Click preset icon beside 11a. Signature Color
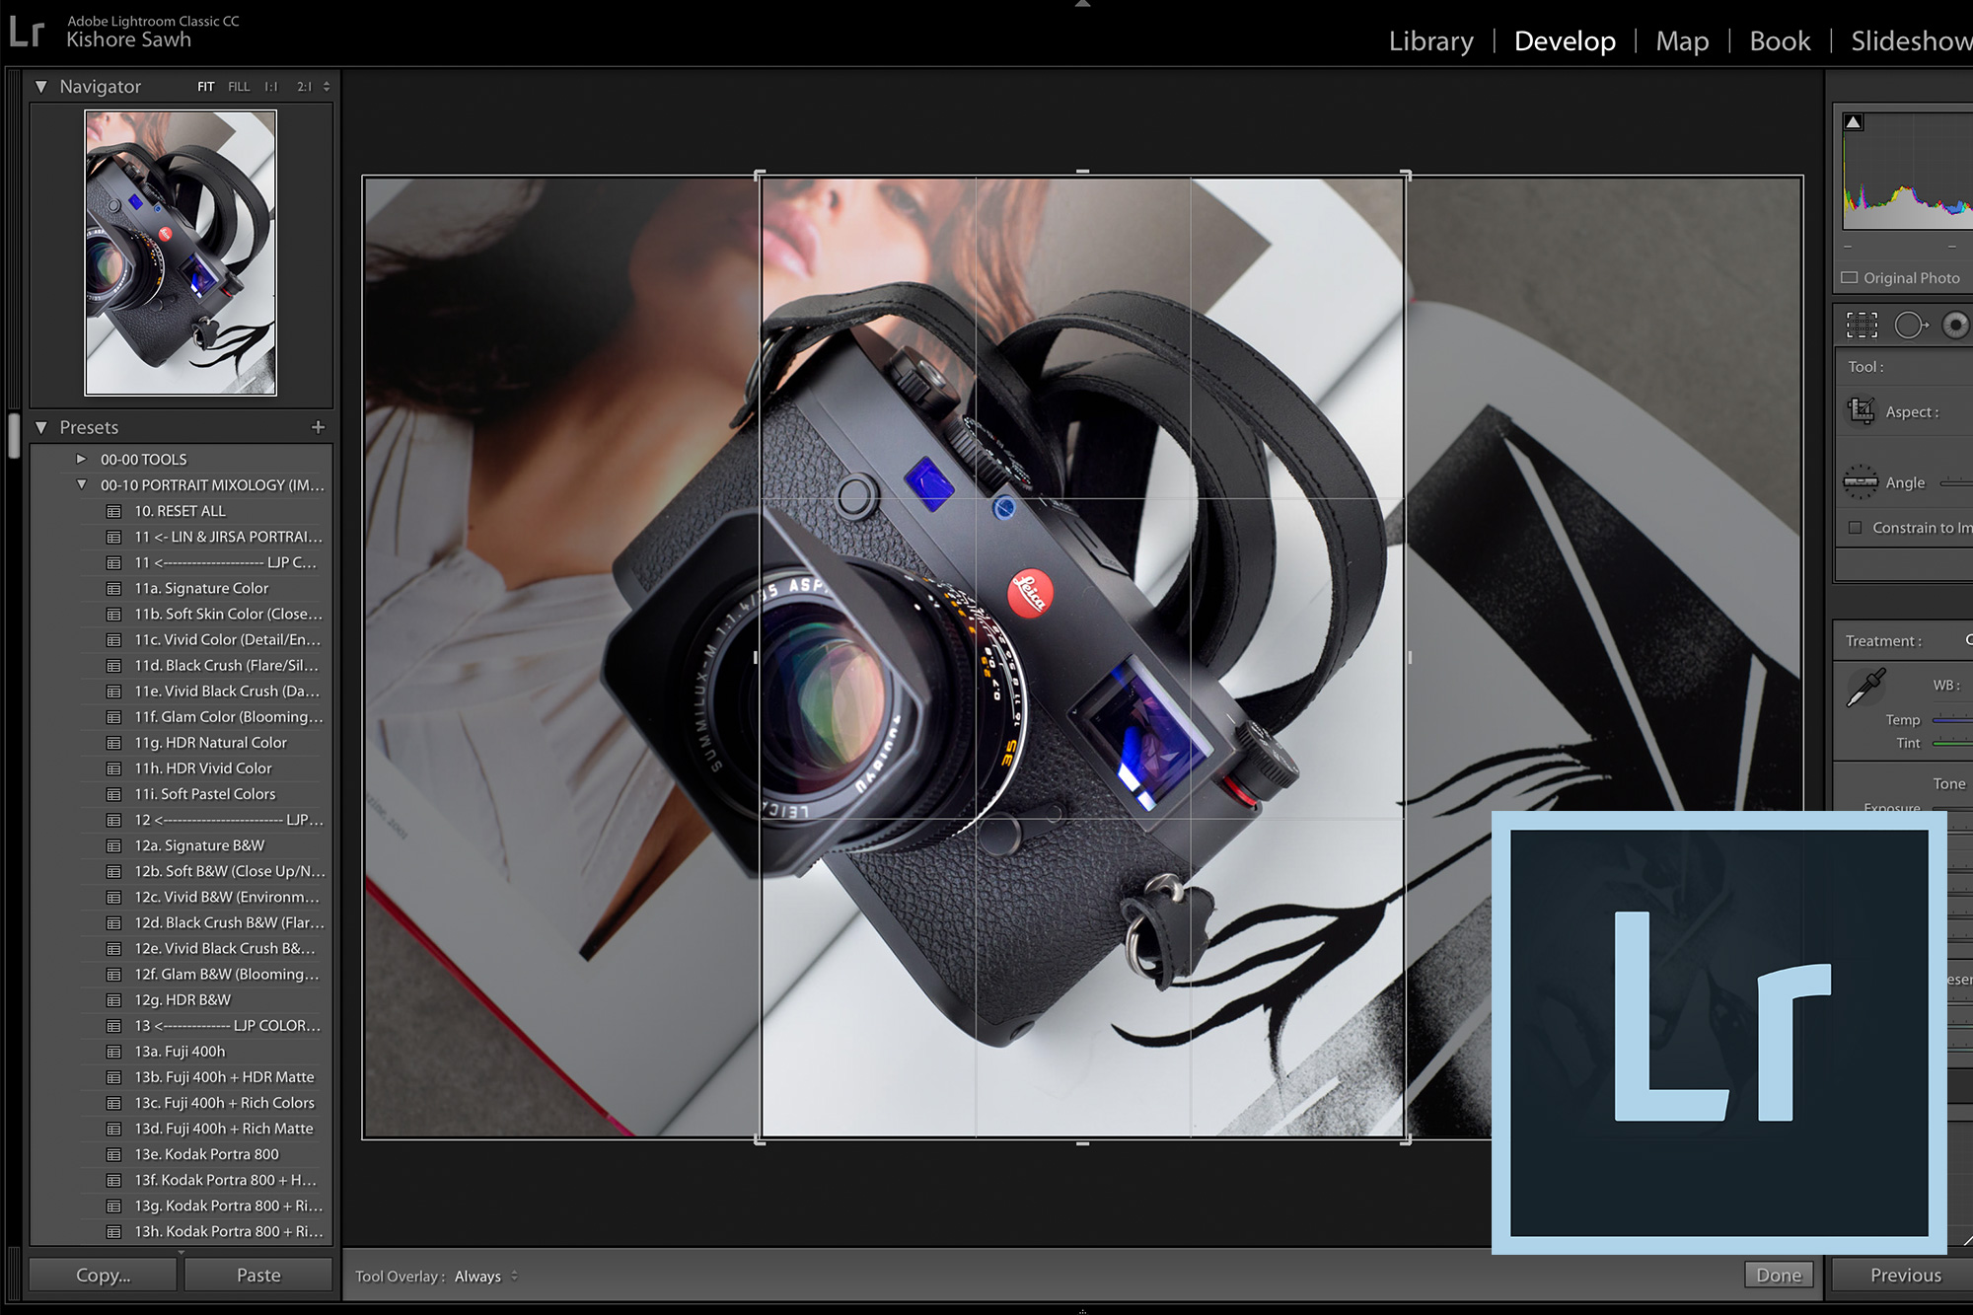The width and height of the screenshot is (1973, 1315). click(x=113, y=589)
